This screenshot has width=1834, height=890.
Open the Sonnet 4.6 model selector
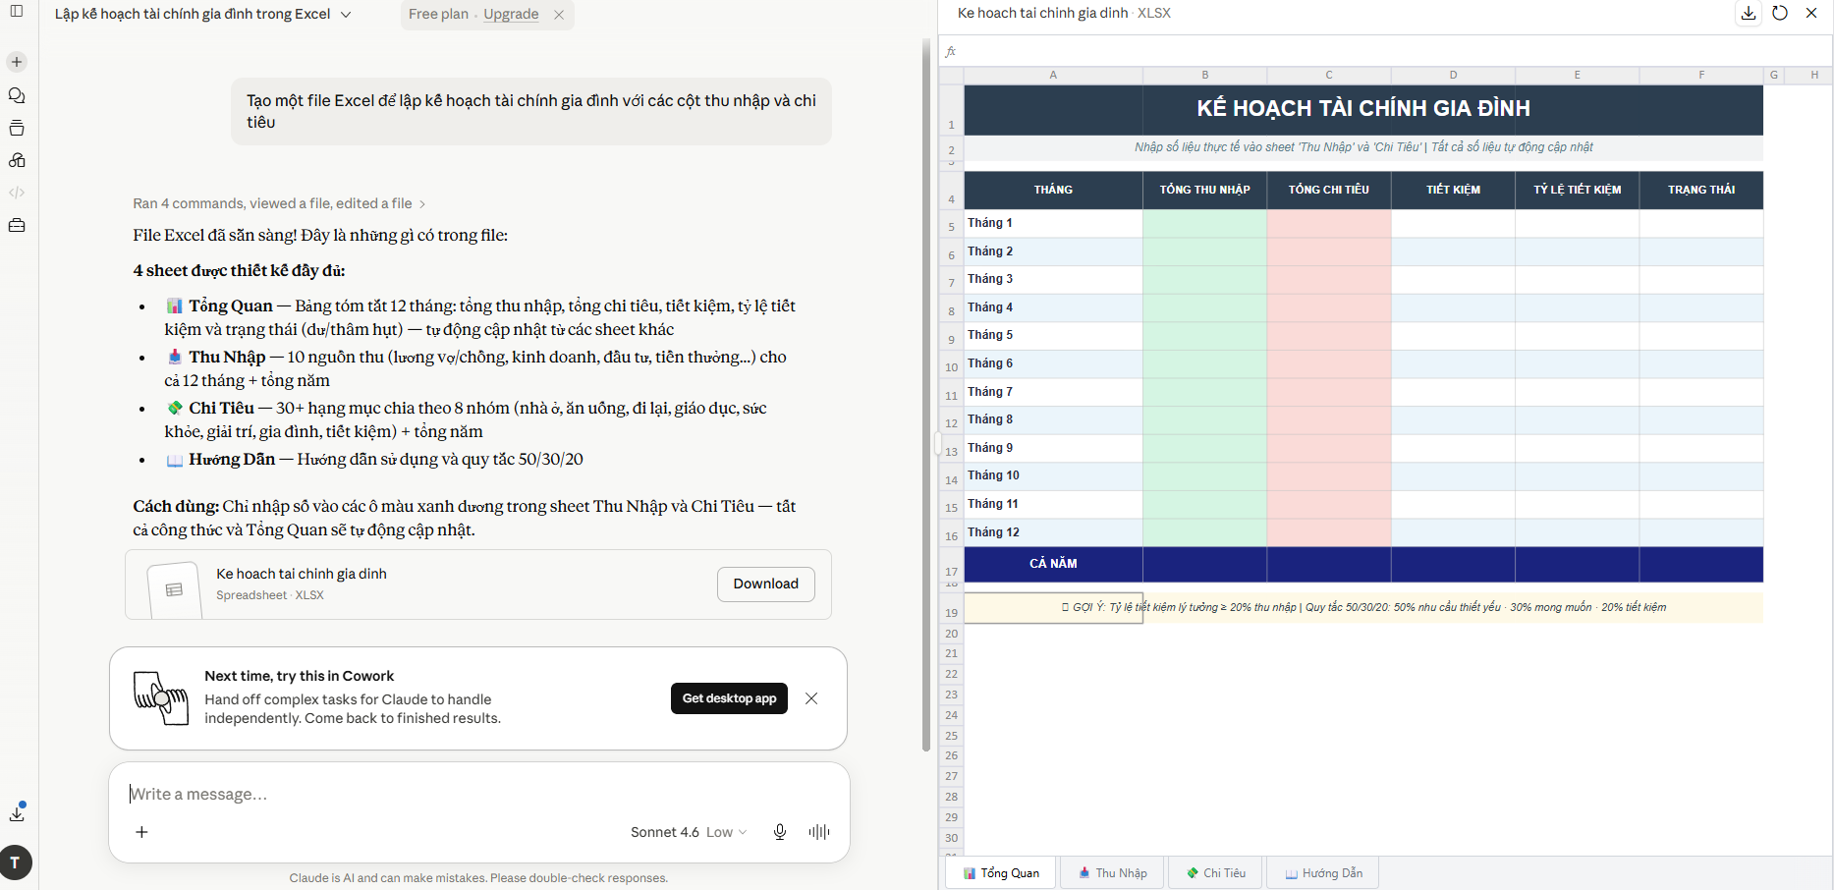pos(689,832)
